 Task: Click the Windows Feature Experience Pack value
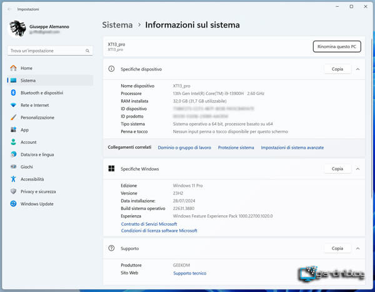click(222, 216)
